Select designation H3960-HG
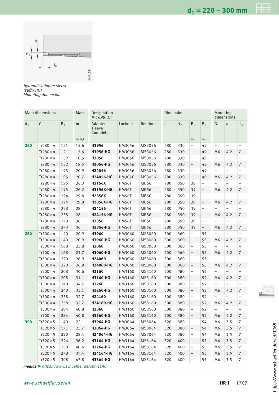 [x=101, y=240]
